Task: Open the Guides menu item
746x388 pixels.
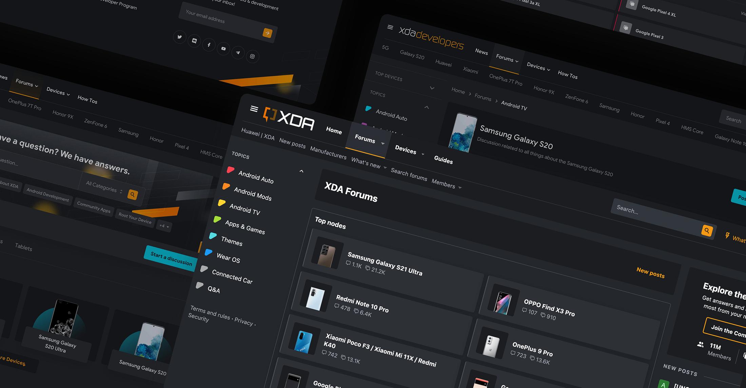Action: coord(443,160)
